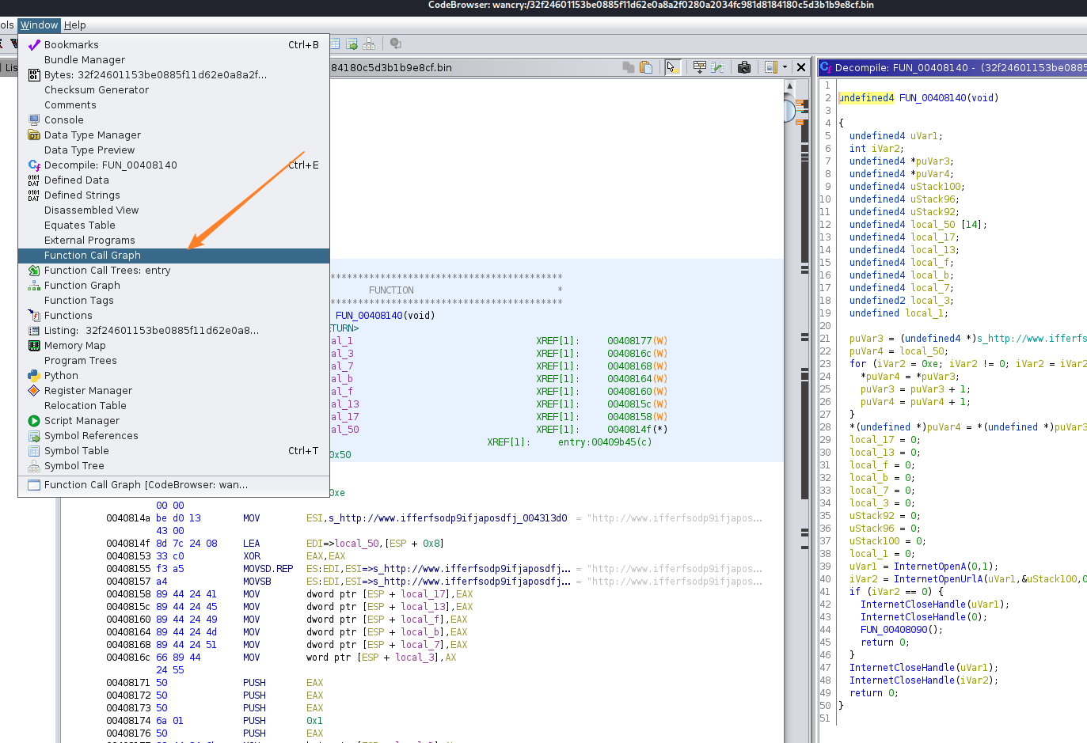Screen dimensions: 1087x743
Task: Open Disassembled View
Action: (173, 210)
